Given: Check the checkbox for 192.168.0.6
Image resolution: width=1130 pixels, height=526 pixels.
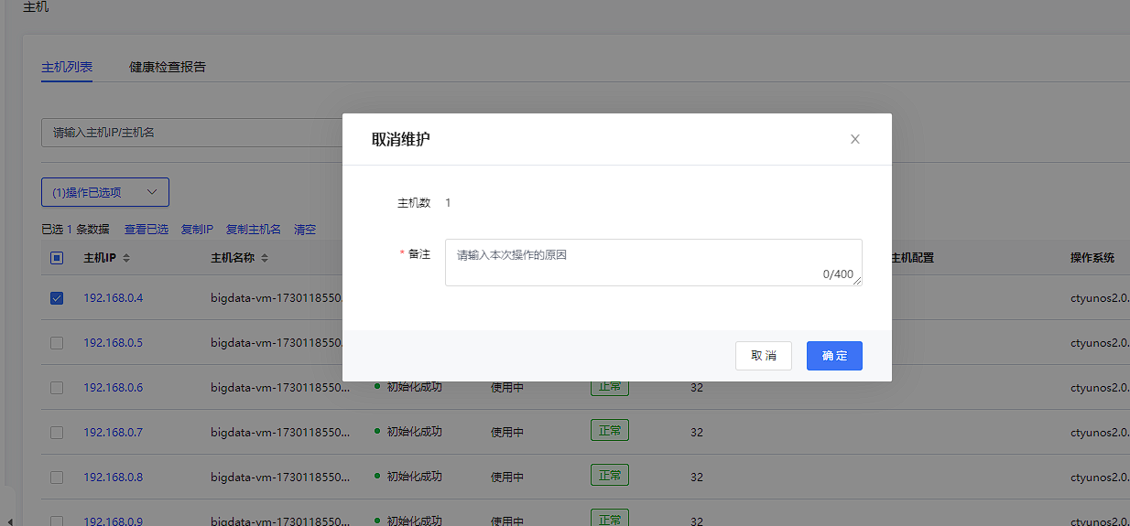Looking at the screenshot, I should [x=57, y=388].
